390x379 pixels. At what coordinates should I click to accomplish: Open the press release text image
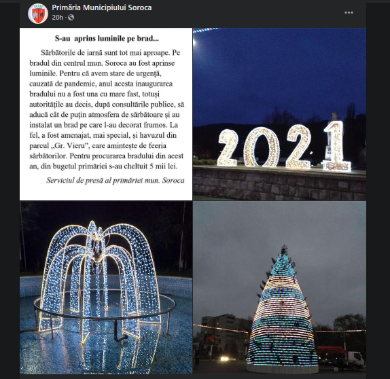(x=106, y=114)
